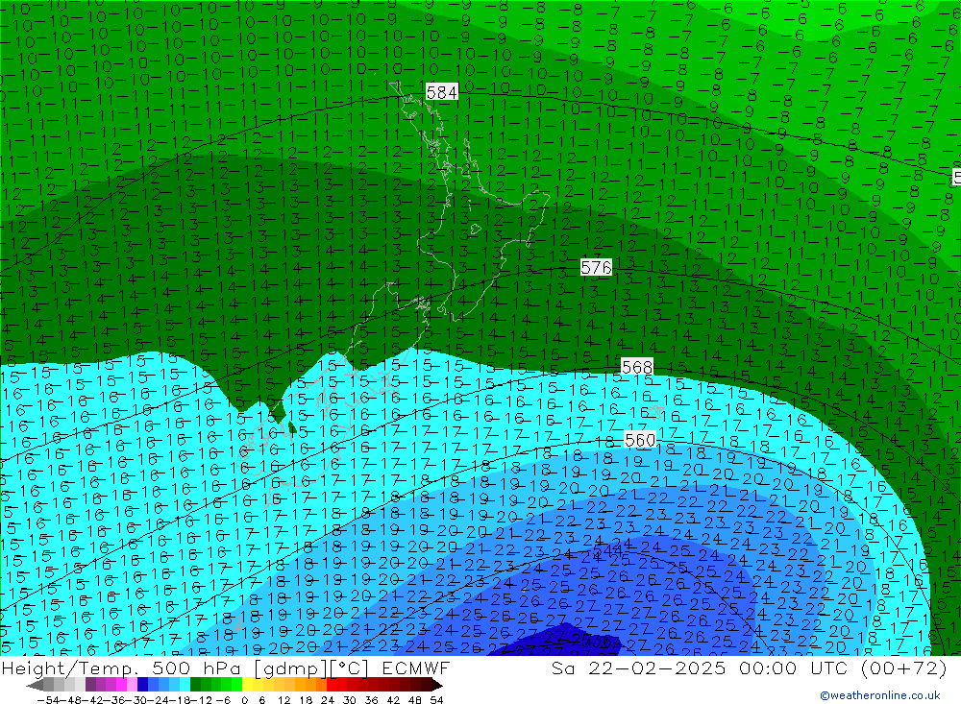Image resolution: width=961 pixels, height=704 pixels.
Task: Click the 560 contour height label
Action: tap(640, 440)
